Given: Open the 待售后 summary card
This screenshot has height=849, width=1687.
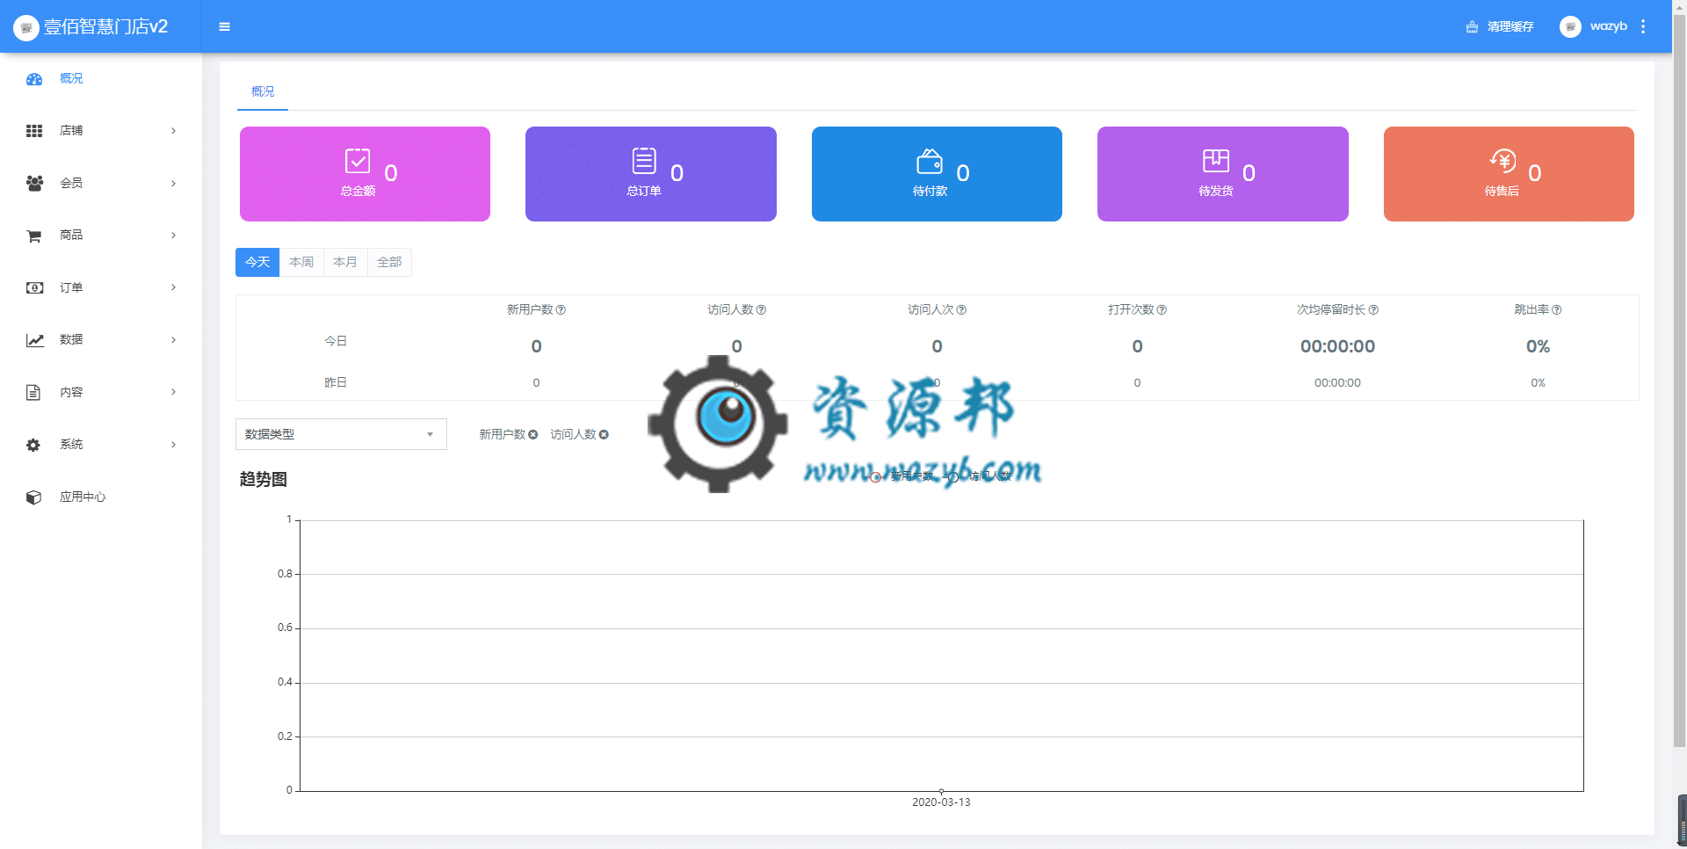Looking at the screenshot, I should (1509, 174).
